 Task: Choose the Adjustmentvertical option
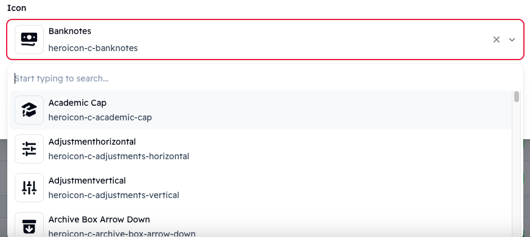260,188
